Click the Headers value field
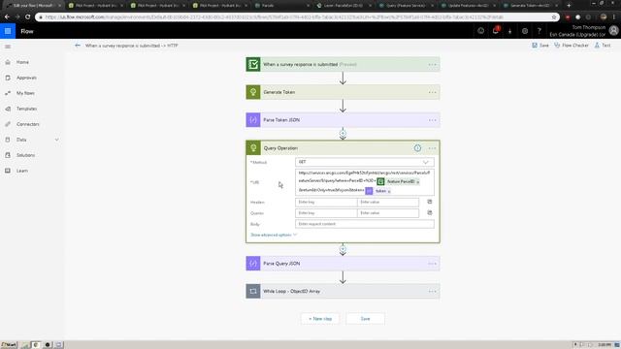Screen dimensions: 621x349 [388, 203]
